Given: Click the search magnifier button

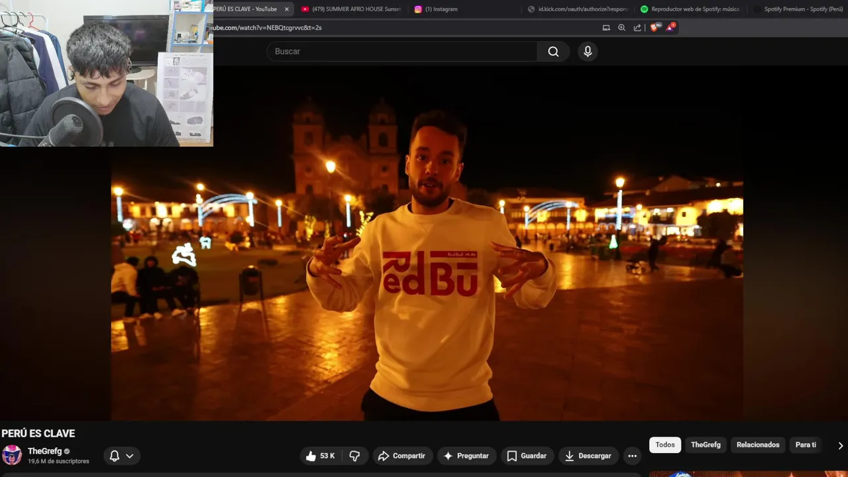Looking at the screenshot, I should click(x=553, y=52).
